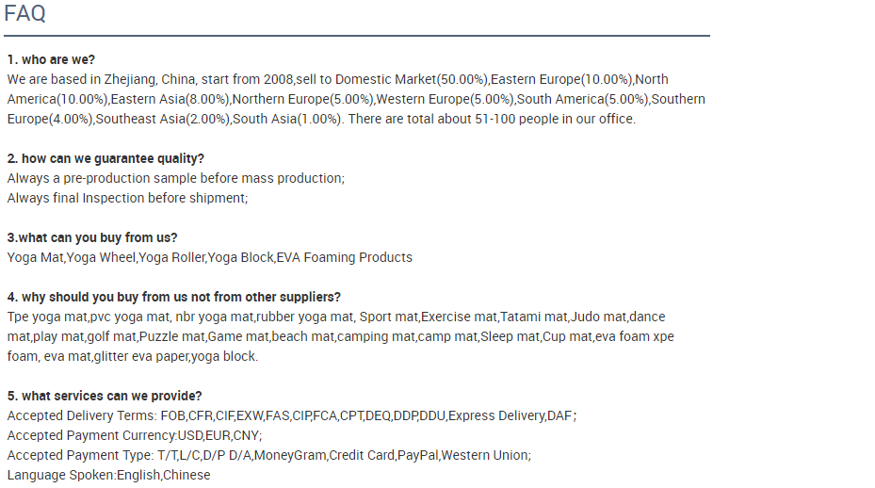Click the "Language Spoken:English,Chinese" line
Viewport: 875px width, 488px height.
[x=109, y=475]
